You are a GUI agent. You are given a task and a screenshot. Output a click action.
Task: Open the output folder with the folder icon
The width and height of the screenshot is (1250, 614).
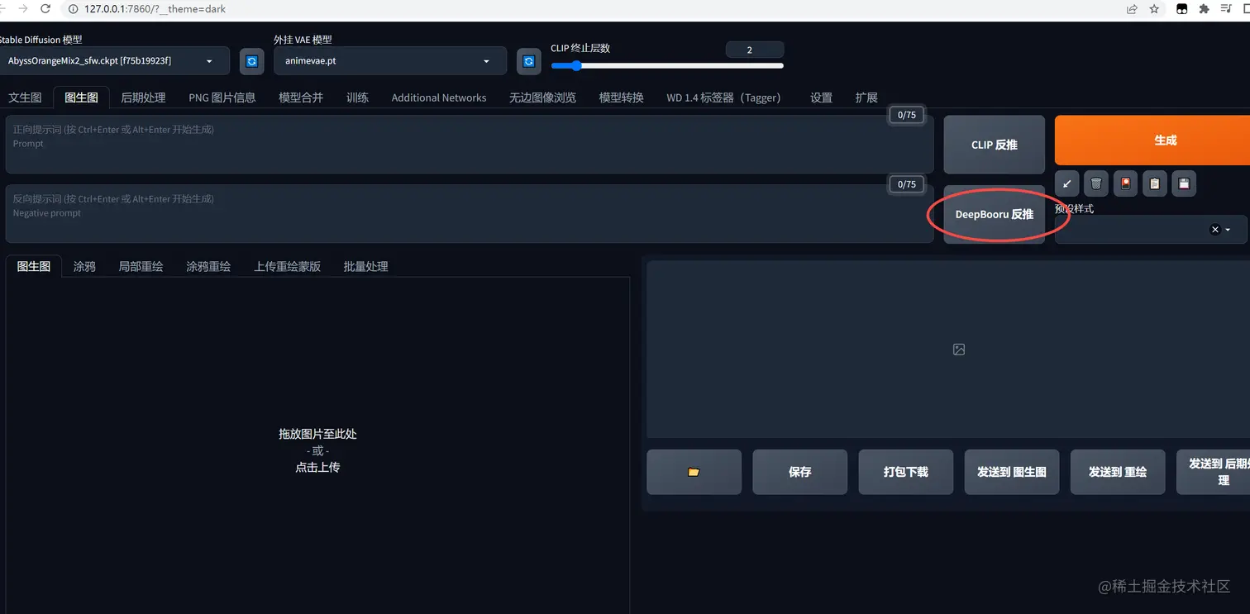[x=694, y=472]
